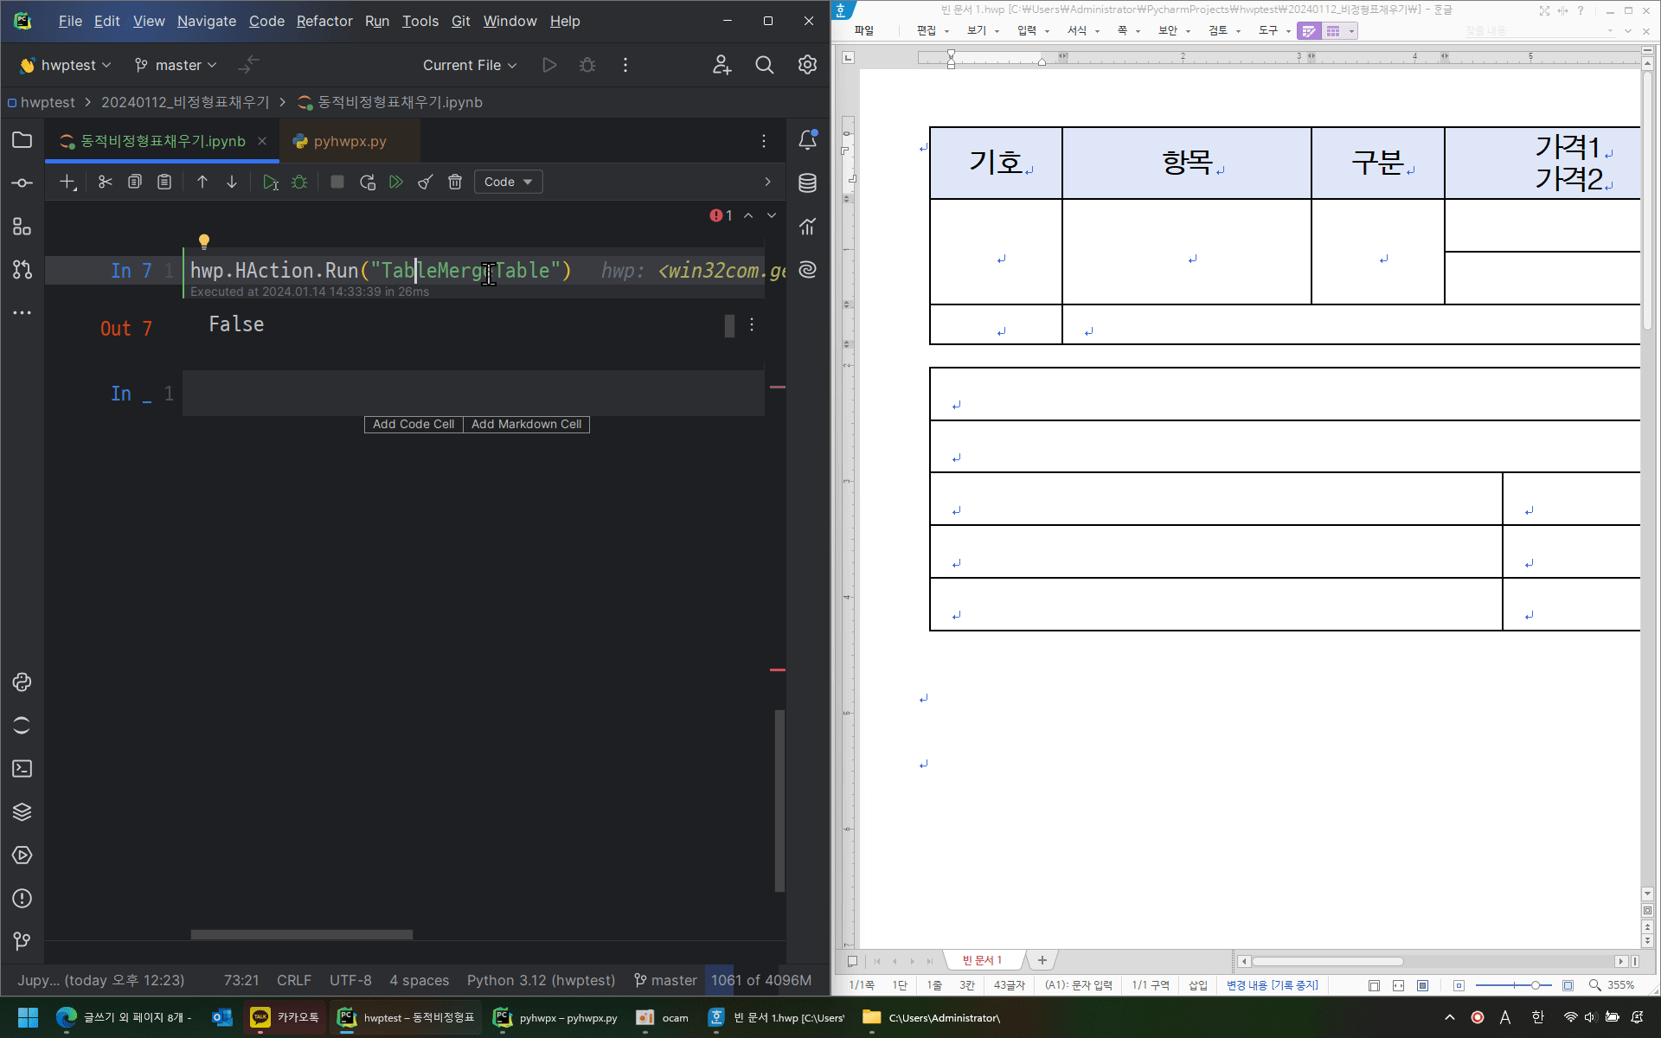Cut cell with scissors icon
Viewport: 1661px width, 1038px height.
click(x=106, y=182)
